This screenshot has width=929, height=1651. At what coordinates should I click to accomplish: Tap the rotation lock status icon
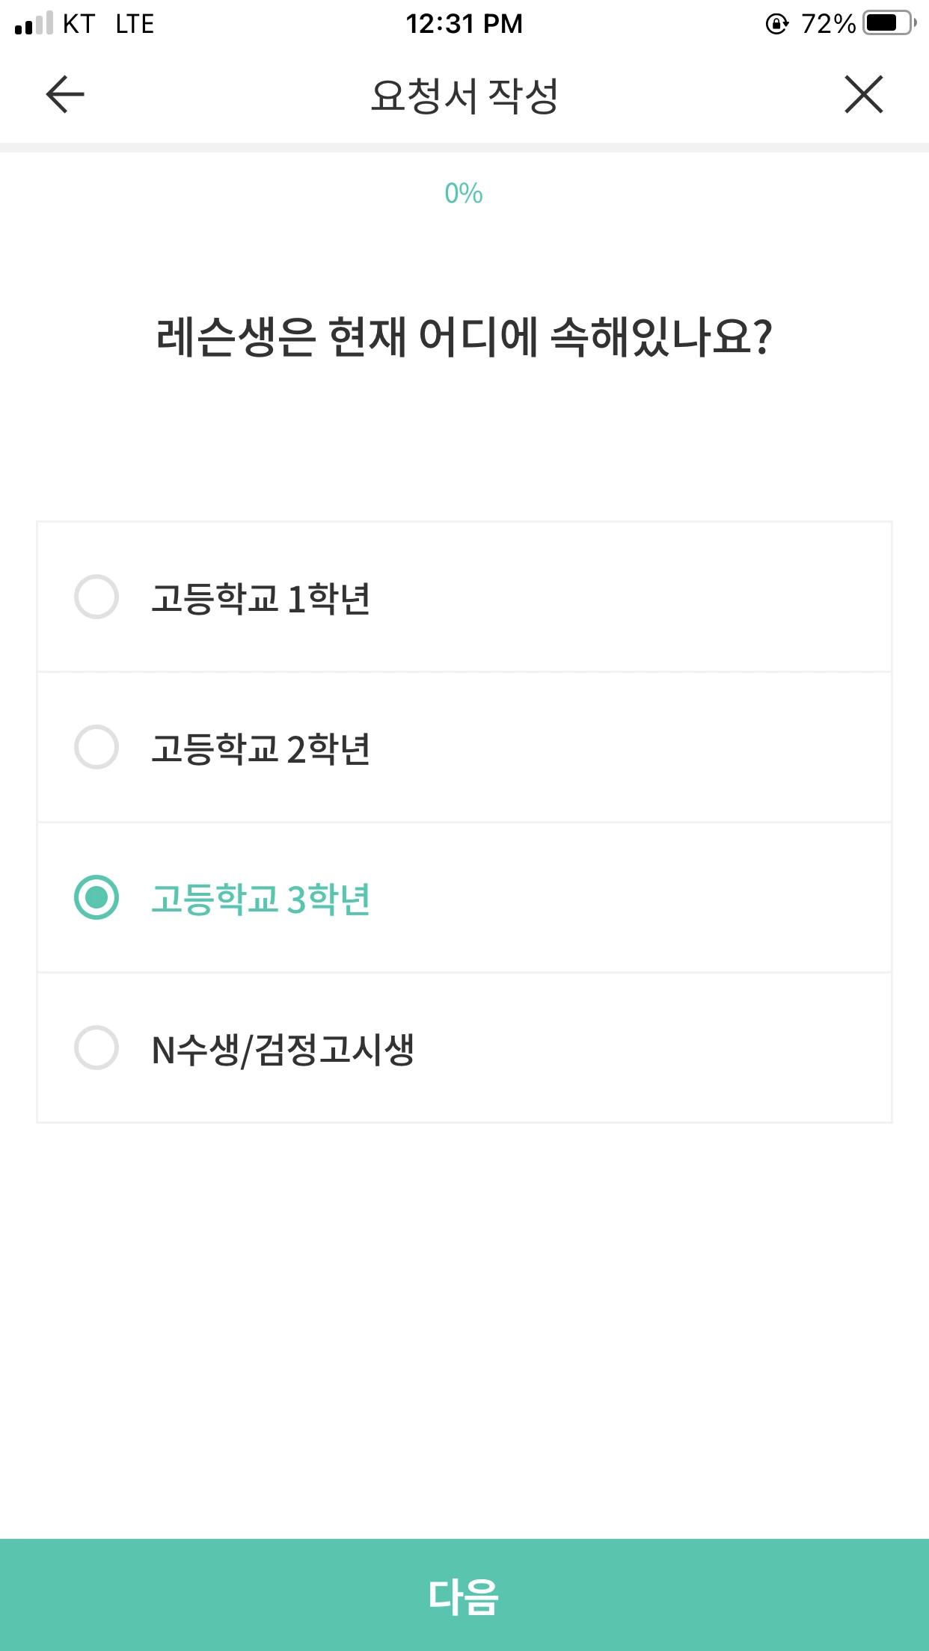[x=777, y=24]
